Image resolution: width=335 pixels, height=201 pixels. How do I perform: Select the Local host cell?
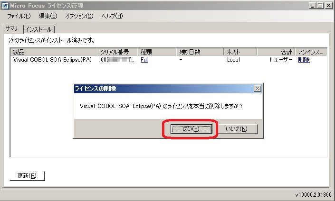[233, 60]
